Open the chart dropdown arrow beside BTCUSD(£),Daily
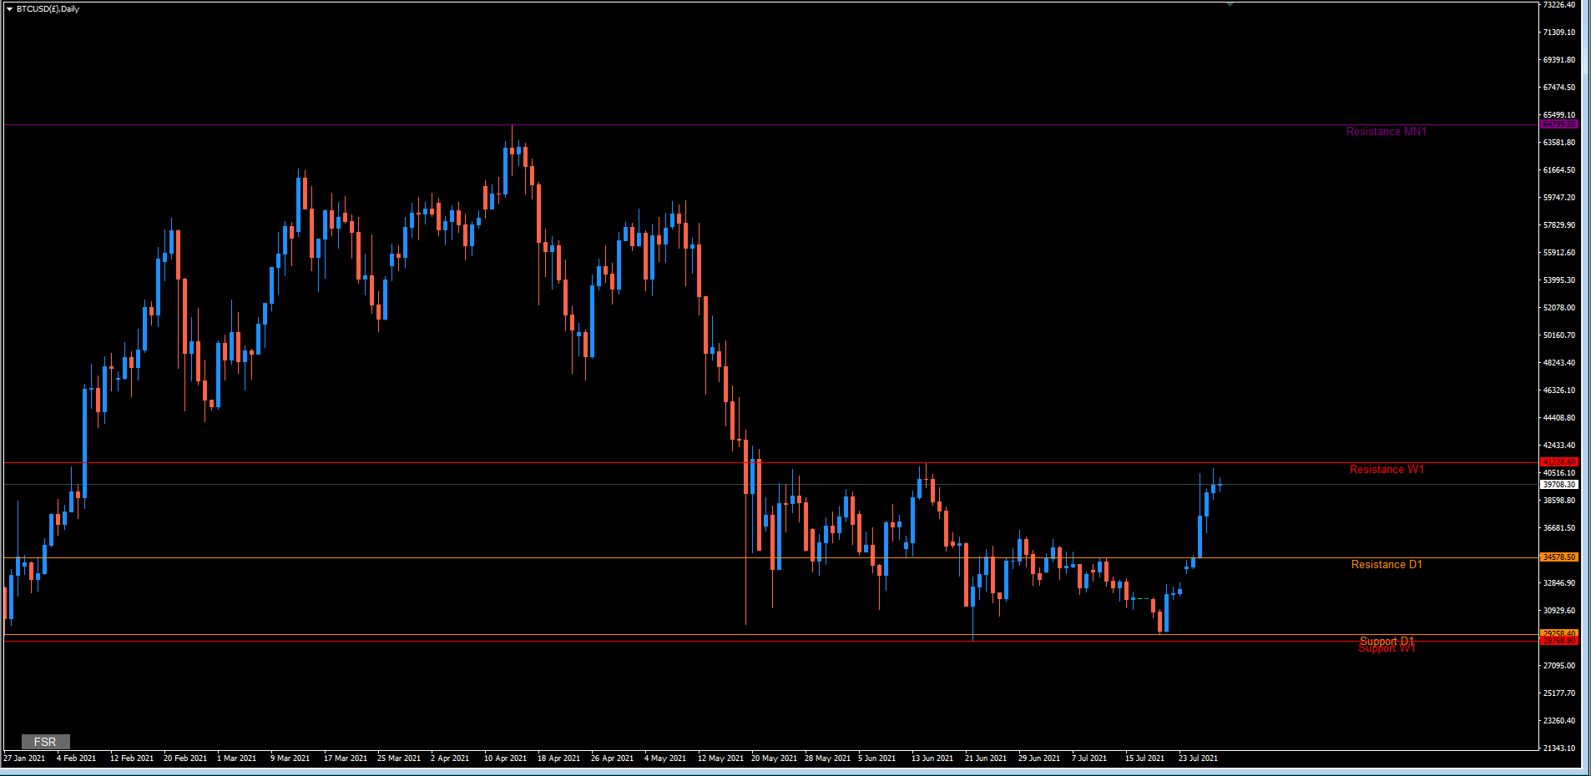Viewport: 1591px width, 776px height. [x=9, y=9]
